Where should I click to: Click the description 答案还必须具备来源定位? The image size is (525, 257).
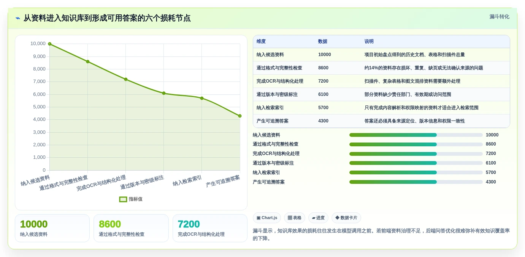tap(415, 121)
